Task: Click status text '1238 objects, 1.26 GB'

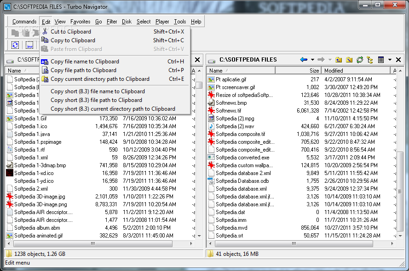Action: 40,254
